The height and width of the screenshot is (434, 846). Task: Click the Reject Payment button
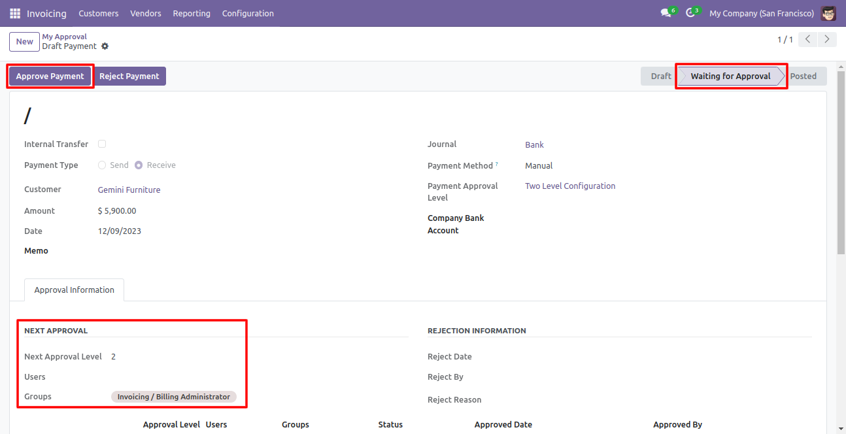(129, 76)
